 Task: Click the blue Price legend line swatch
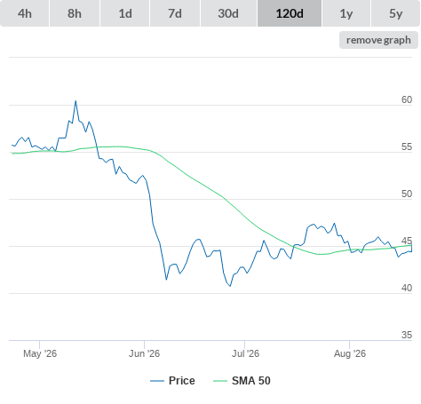[x=157, y=381]
